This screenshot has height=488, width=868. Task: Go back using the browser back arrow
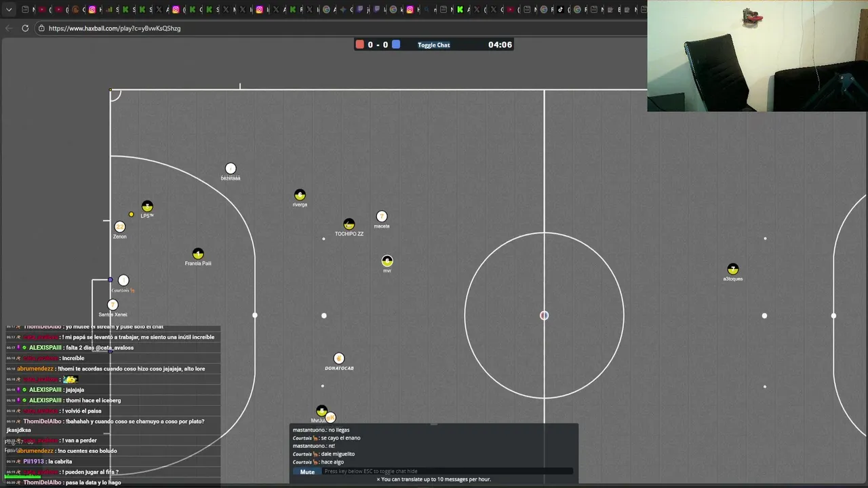(x=9, y=28)
